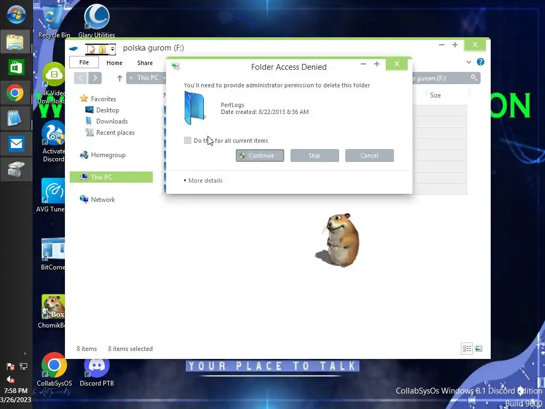Launch Windows Store from the taskbar
Viewport: 545px width, 409px height.
[15, 67]
